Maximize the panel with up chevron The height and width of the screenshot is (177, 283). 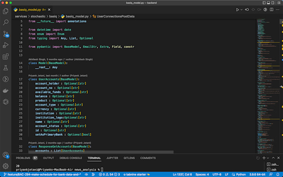click(x=273, y=158)
